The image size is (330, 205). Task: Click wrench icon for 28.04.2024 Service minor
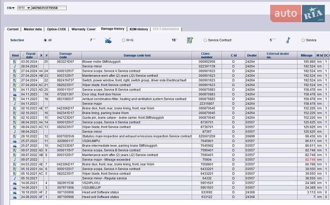[x=15, y=66]
